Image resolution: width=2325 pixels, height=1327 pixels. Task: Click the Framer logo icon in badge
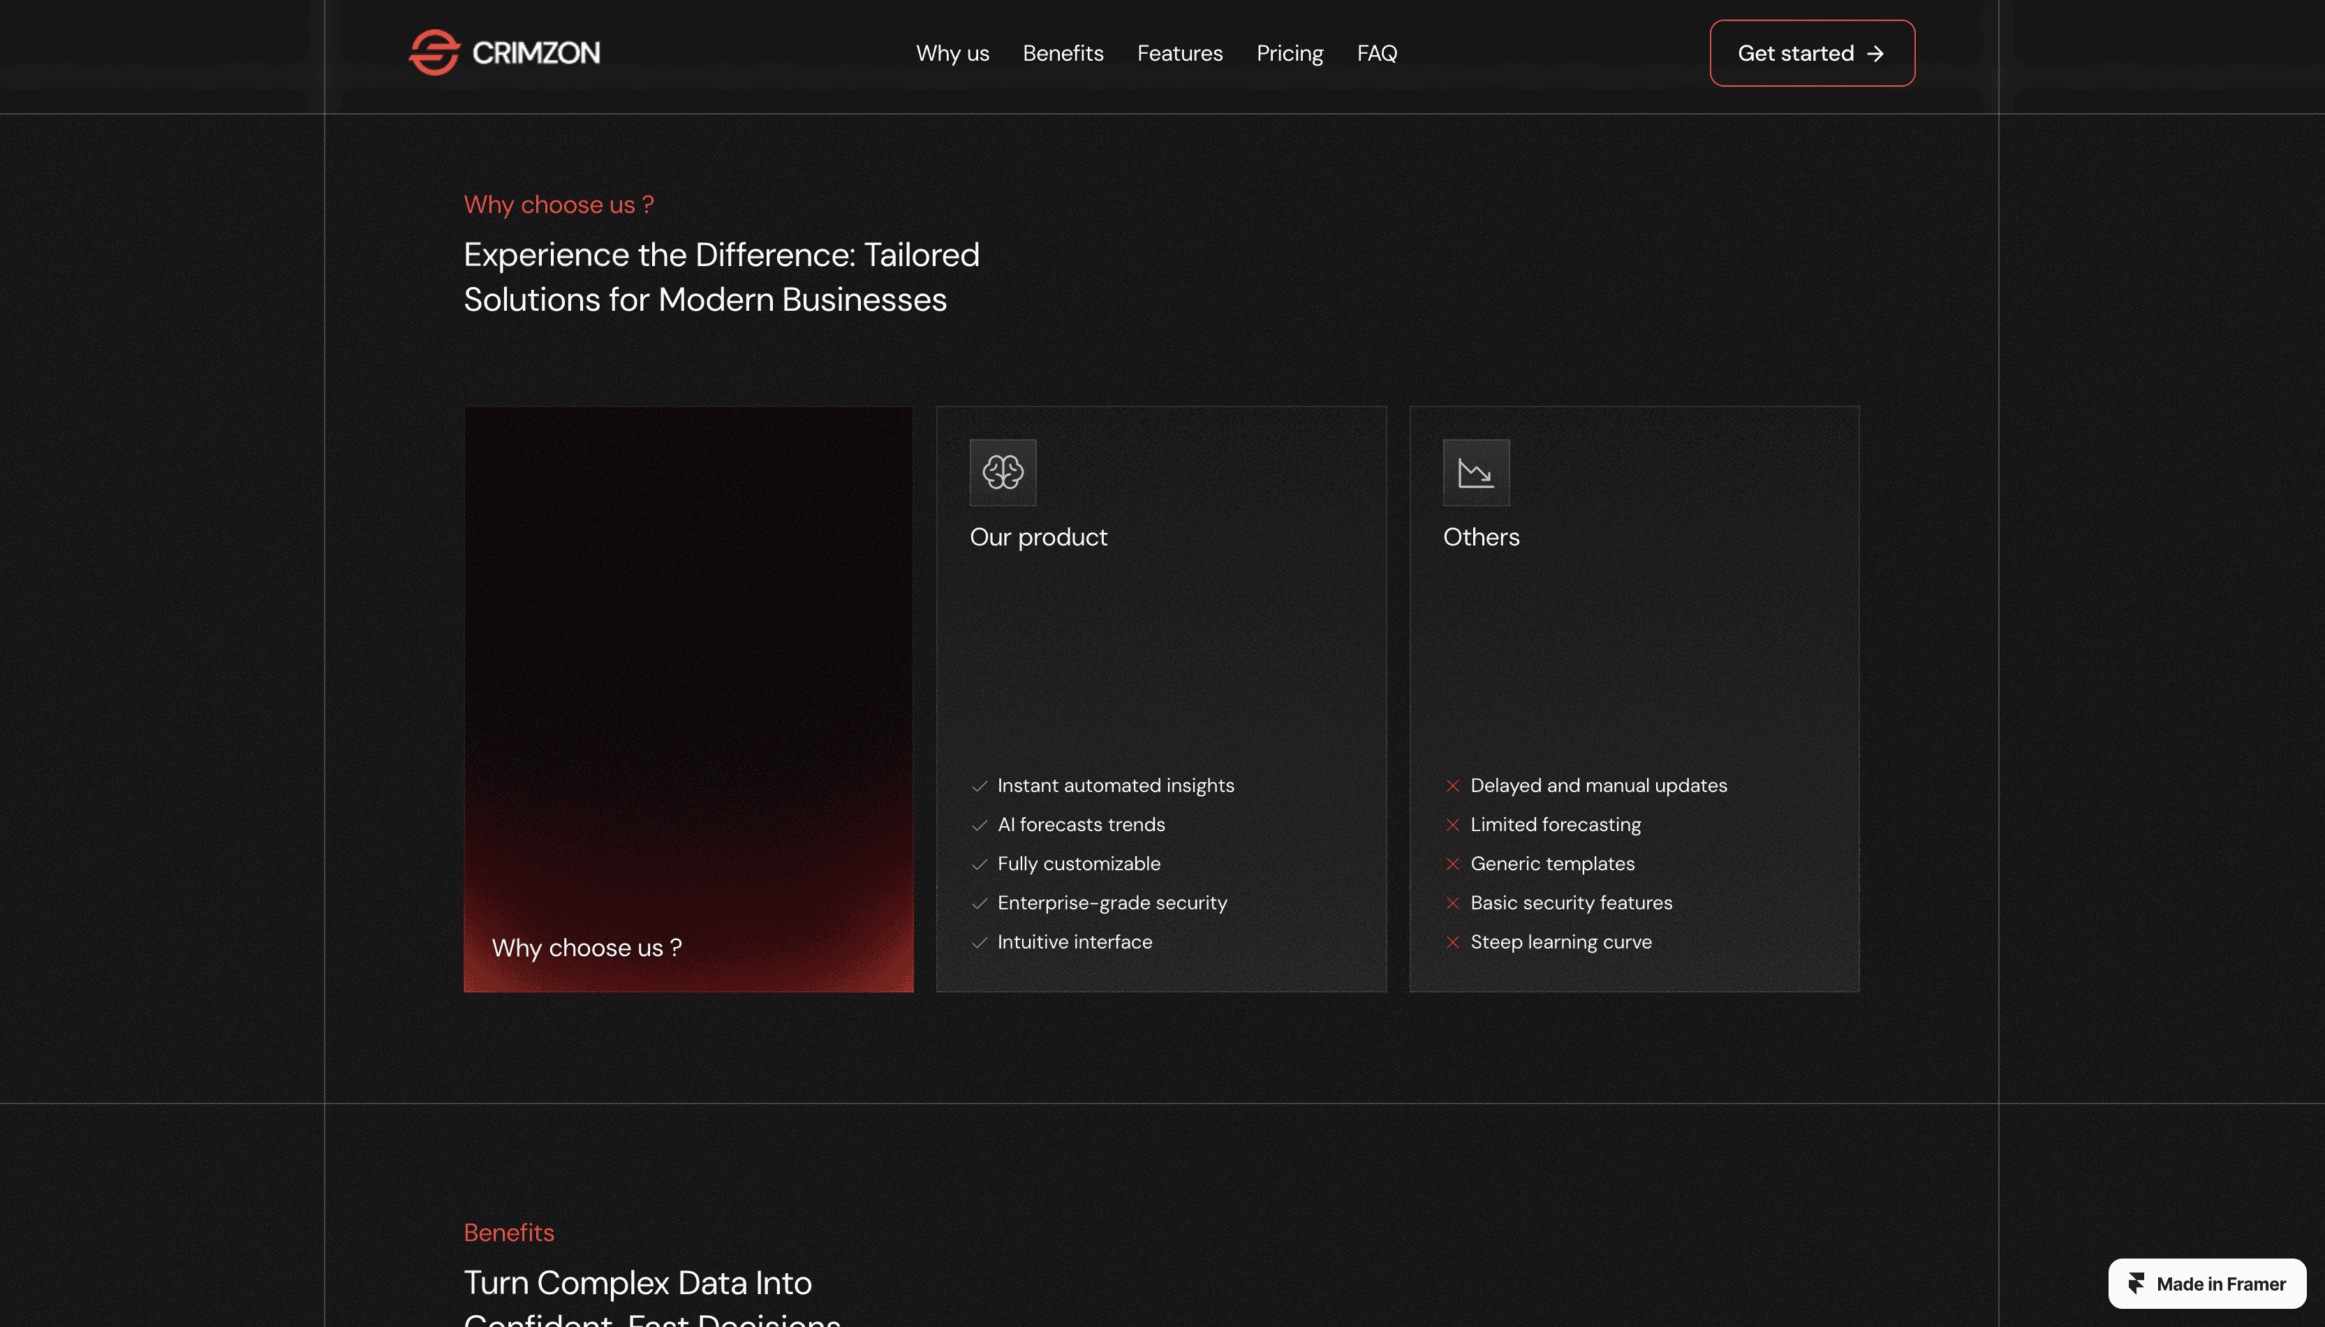click(x=2136, y=1283)
